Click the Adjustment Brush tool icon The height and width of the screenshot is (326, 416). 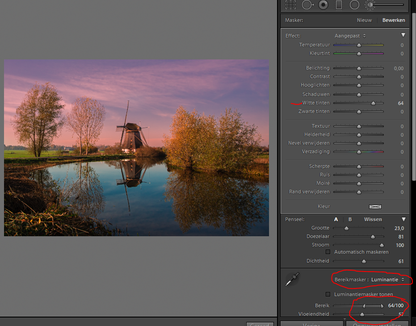(x=370, y=5)
